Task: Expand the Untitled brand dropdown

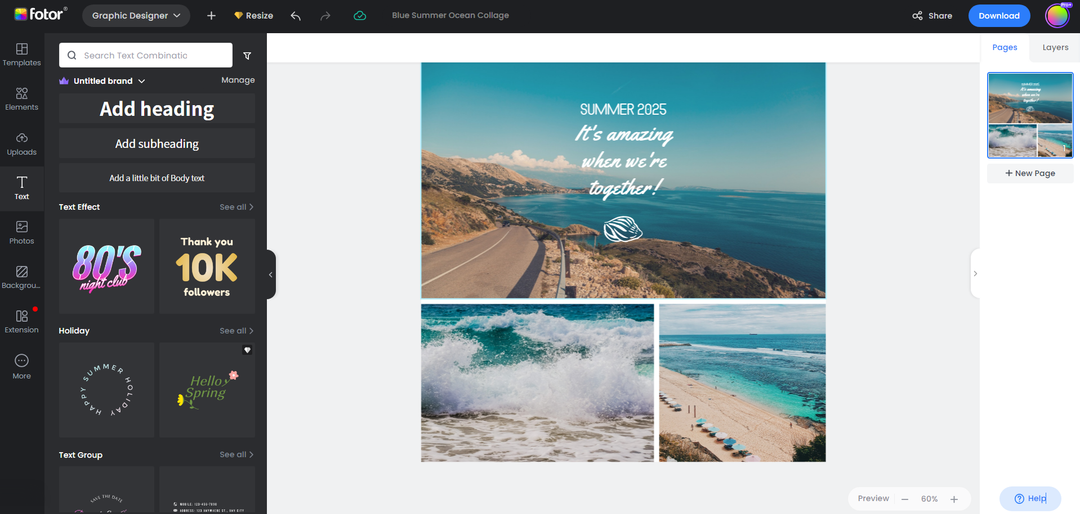Action: click(x=109, y=81)
